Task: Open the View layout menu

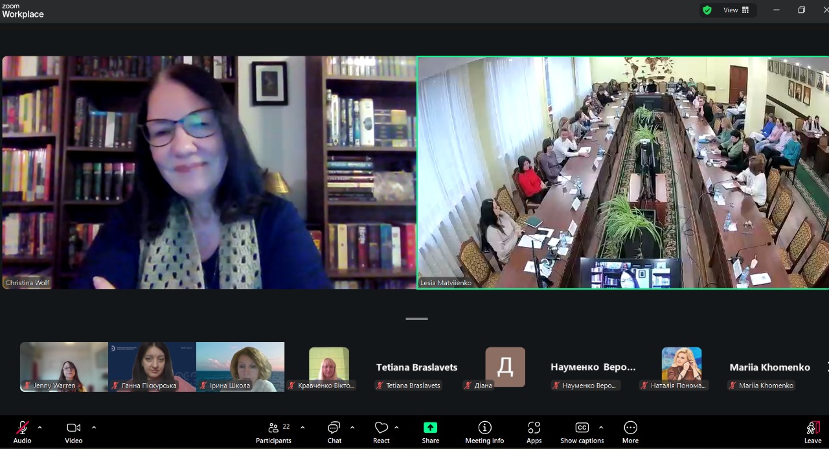Action: [x=736, y=10]
